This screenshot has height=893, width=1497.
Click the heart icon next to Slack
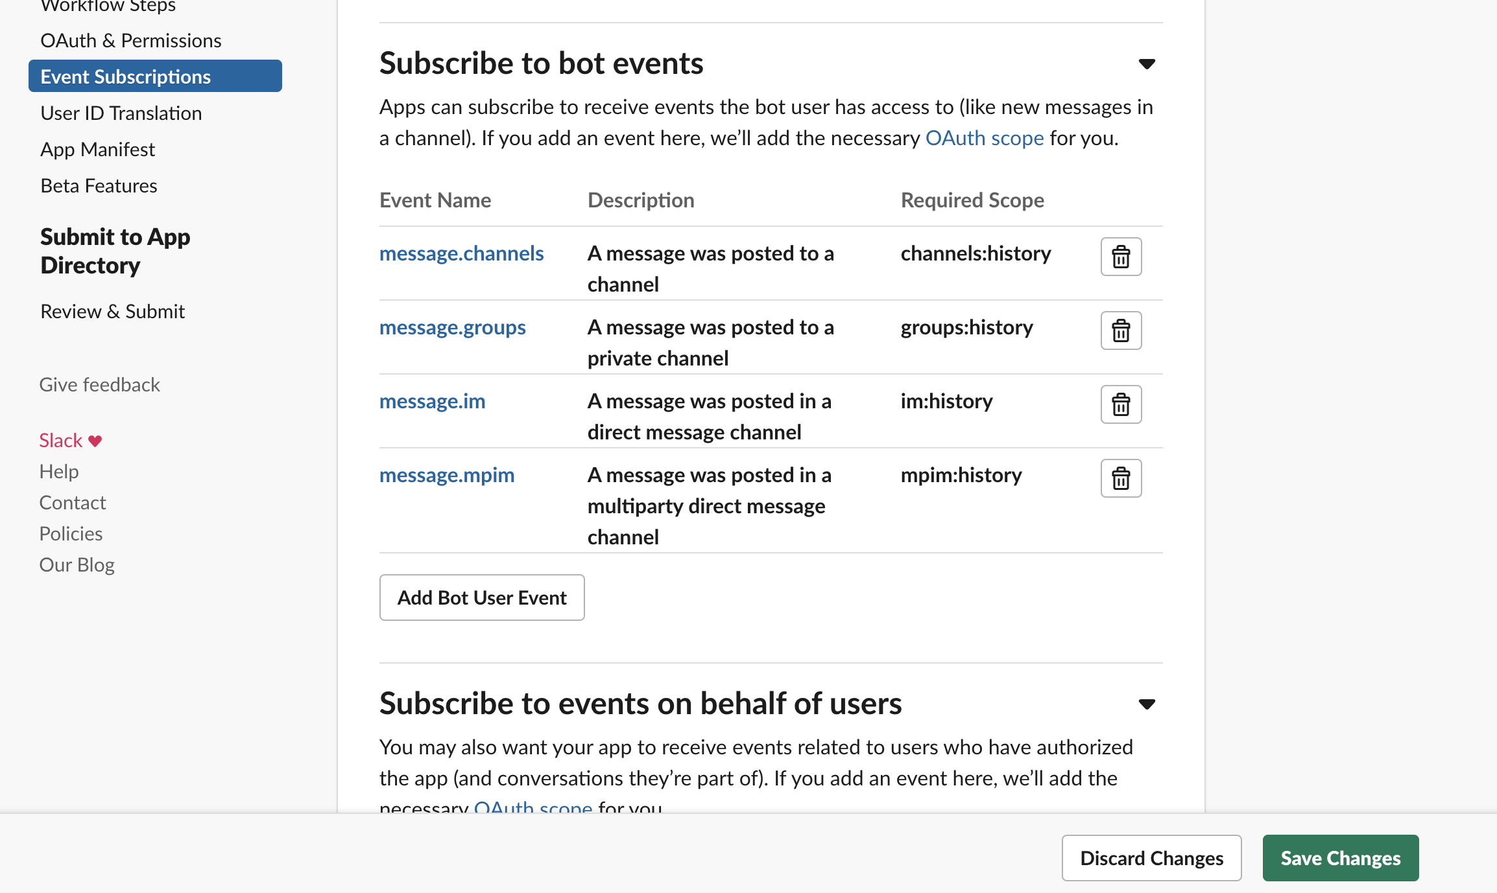pos(95,440)
